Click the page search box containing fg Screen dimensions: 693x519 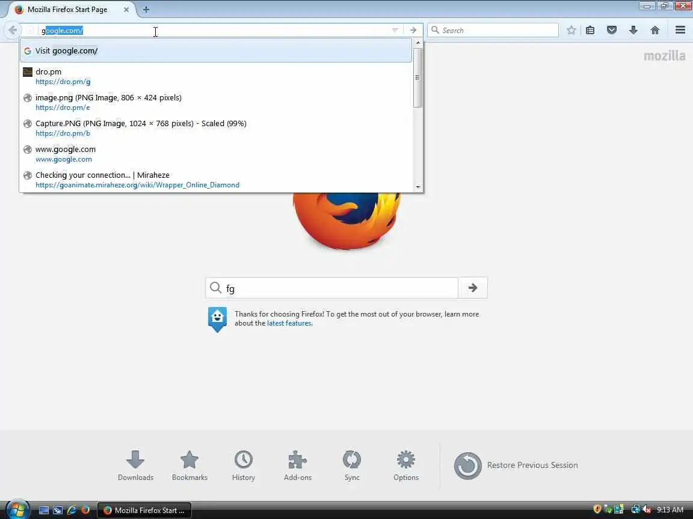click(332, 288)
